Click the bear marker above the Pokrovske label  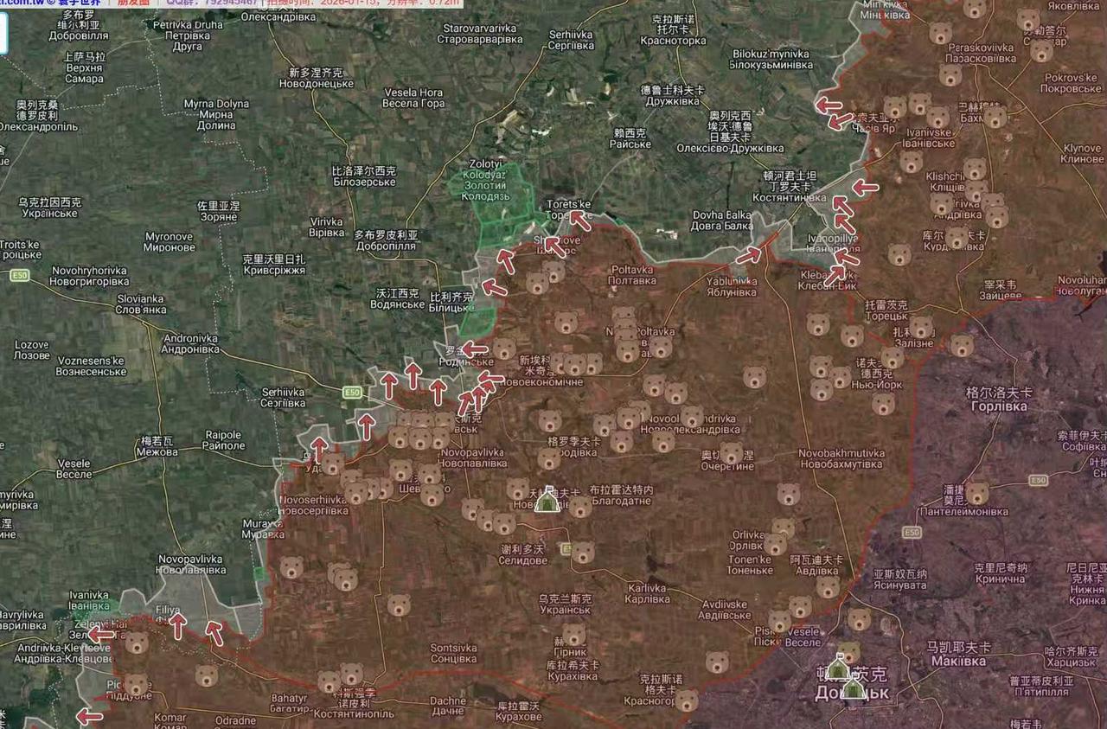pyautogui.click(x=1041, y=50)
